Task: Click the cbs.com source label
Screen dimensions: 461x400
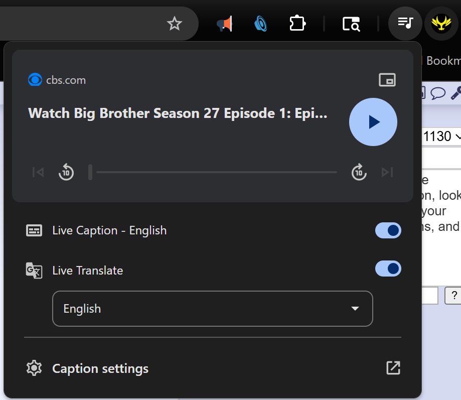Action: 66,80
